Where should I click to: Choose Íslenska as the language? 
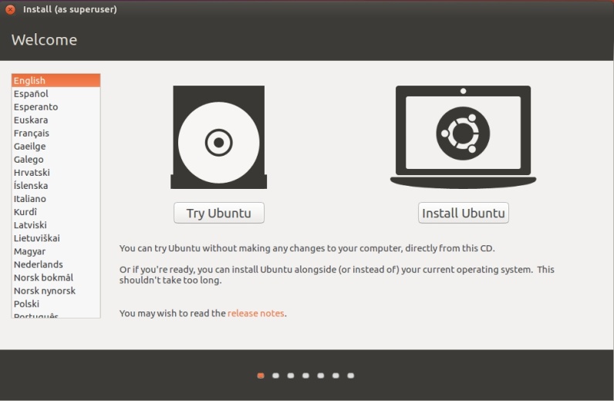(x=56, y=186)
